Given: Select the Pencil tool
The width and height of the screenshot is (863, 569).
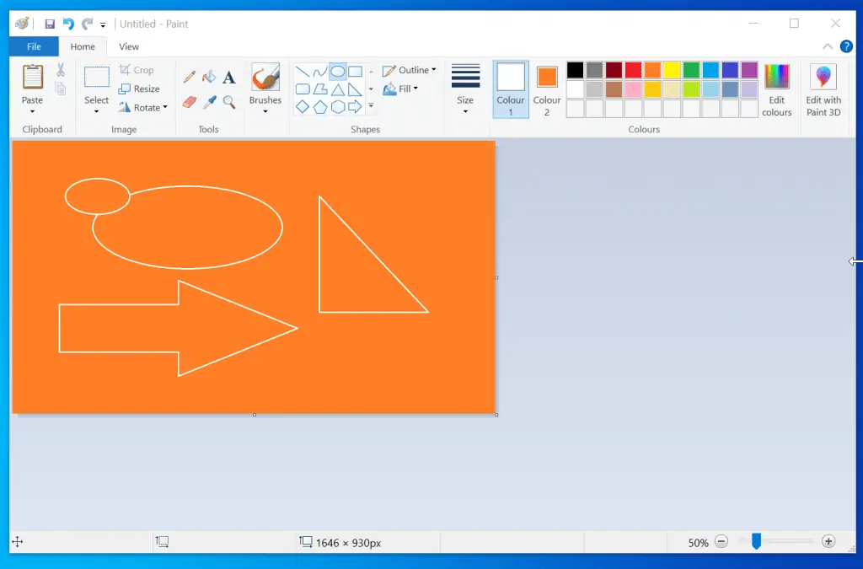Looking at the screenshot, I should tap(190, 77).
